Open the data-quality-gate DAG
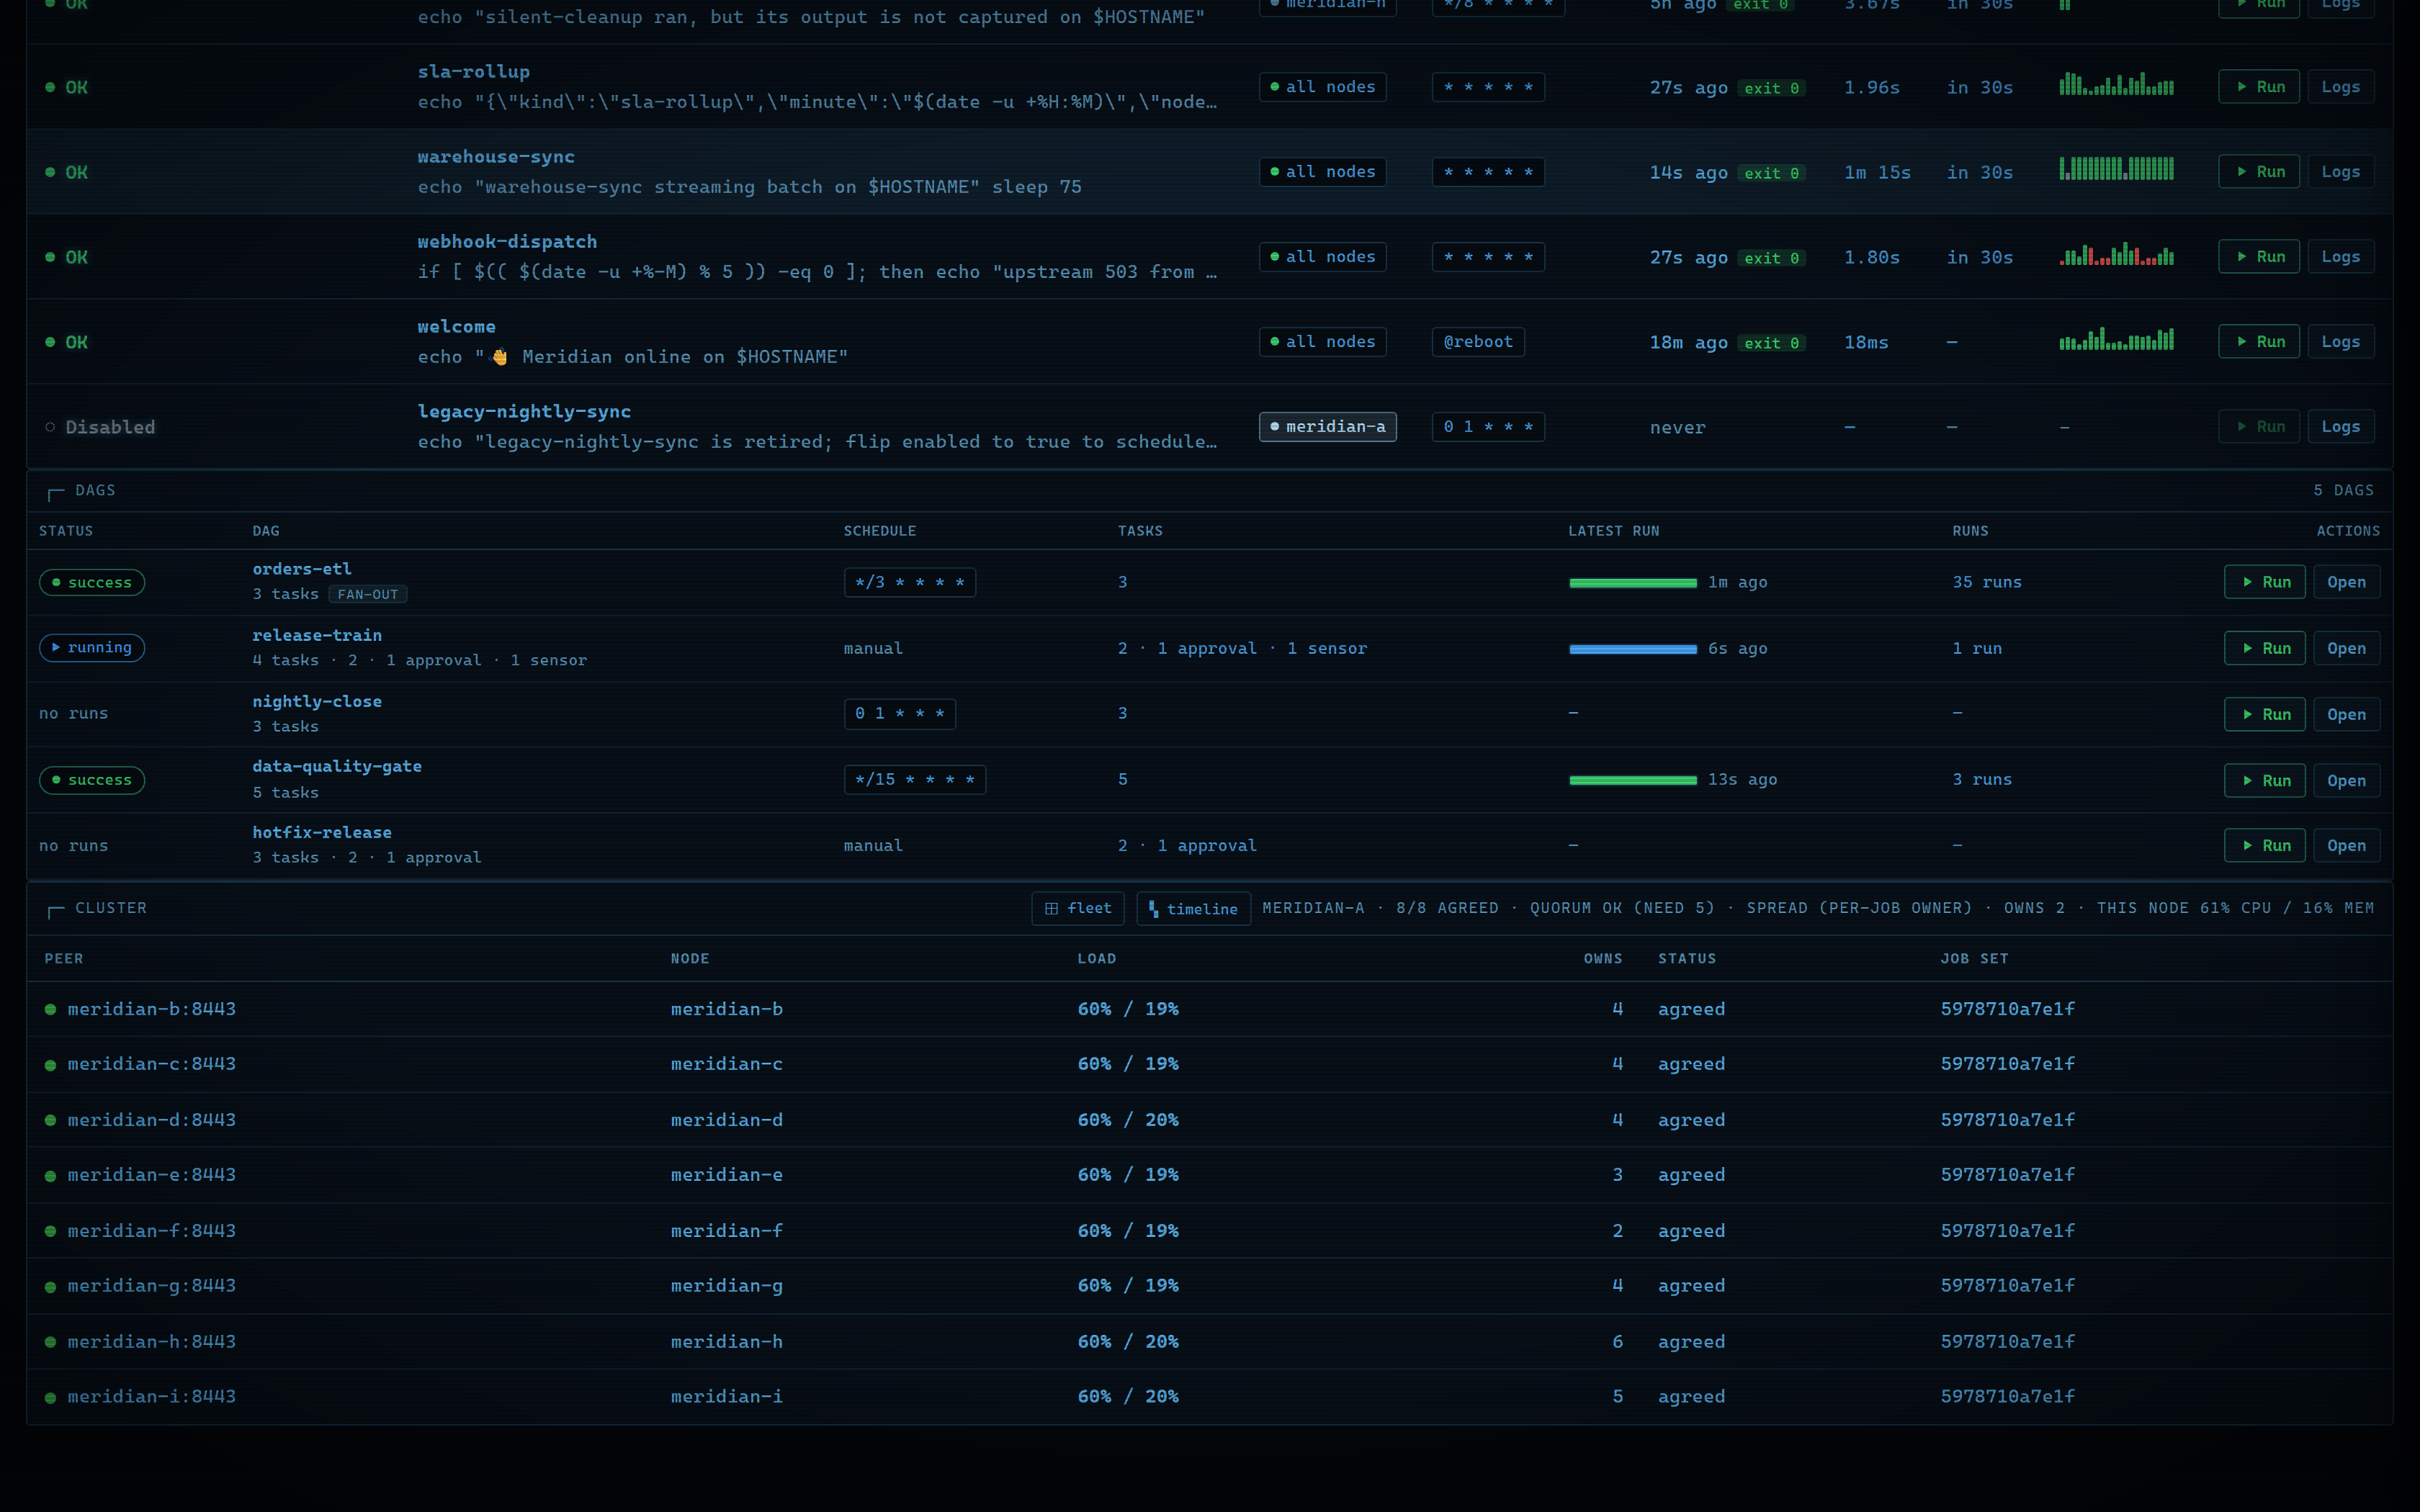 click(2346, 780)
